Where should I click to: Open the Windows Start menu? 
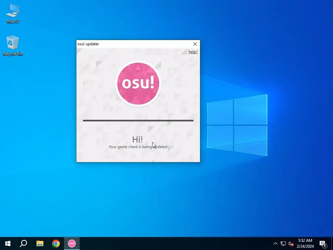(x=8, y=243)
